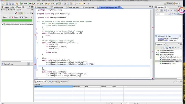The image size is (185, 104).
Task: Close the StringParseAndAdd.java editor tab
Action: [119, 7]
